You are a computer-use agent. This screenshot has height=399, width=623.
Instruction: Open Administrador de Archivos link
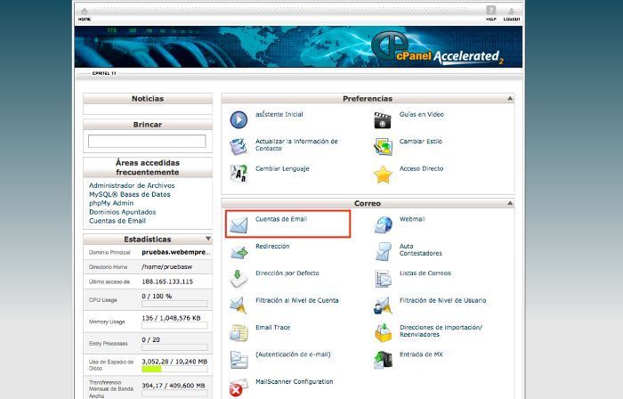click(132, 185)
